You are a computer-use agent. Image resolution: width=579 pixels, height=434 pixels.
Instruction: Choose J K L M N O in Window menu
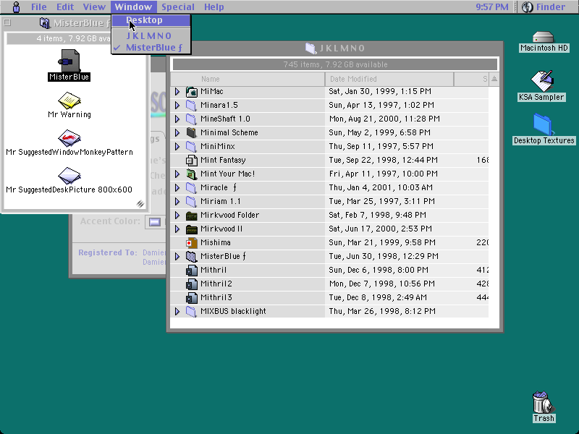[151, 35]
